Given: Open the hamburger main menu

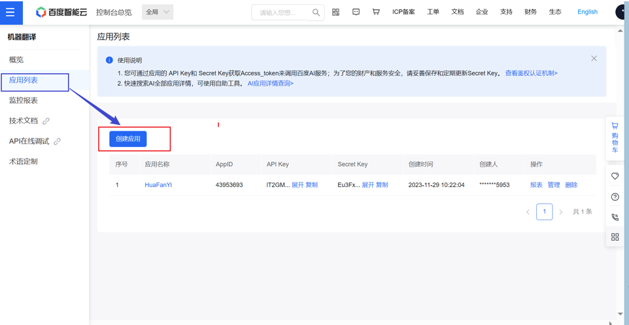Looking at the screenshot, I should coord(11,12).
